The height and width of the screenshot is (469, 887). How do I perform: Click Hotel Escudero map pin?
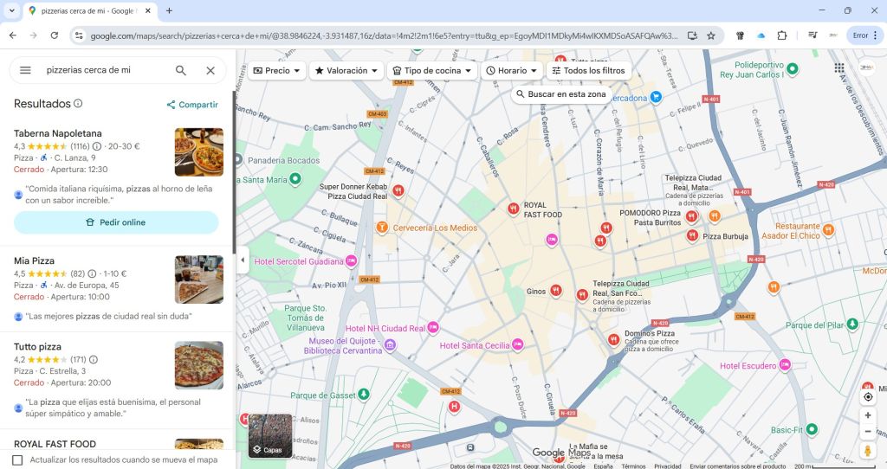point(785,365)
